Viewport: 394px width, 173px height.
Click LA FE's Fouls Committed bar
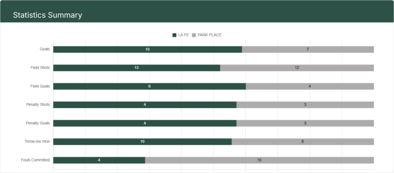tap(99, 160)
